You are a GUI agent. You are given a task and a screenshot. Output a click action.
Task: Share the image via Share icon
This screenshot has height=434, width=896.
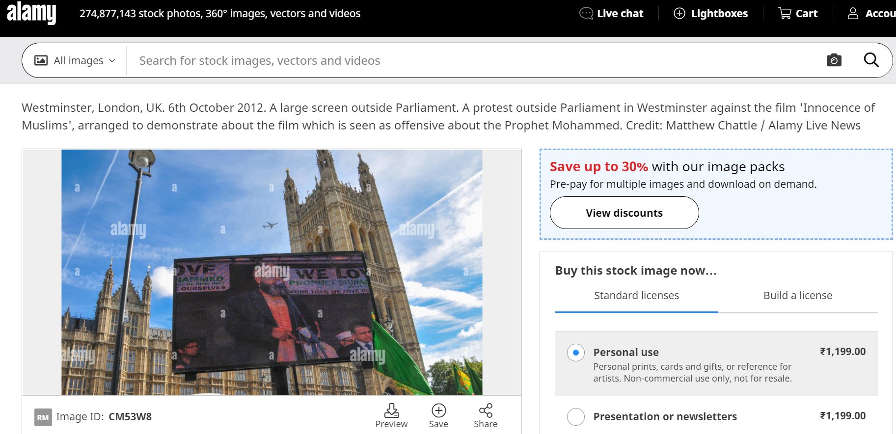(x=486, y=410)
